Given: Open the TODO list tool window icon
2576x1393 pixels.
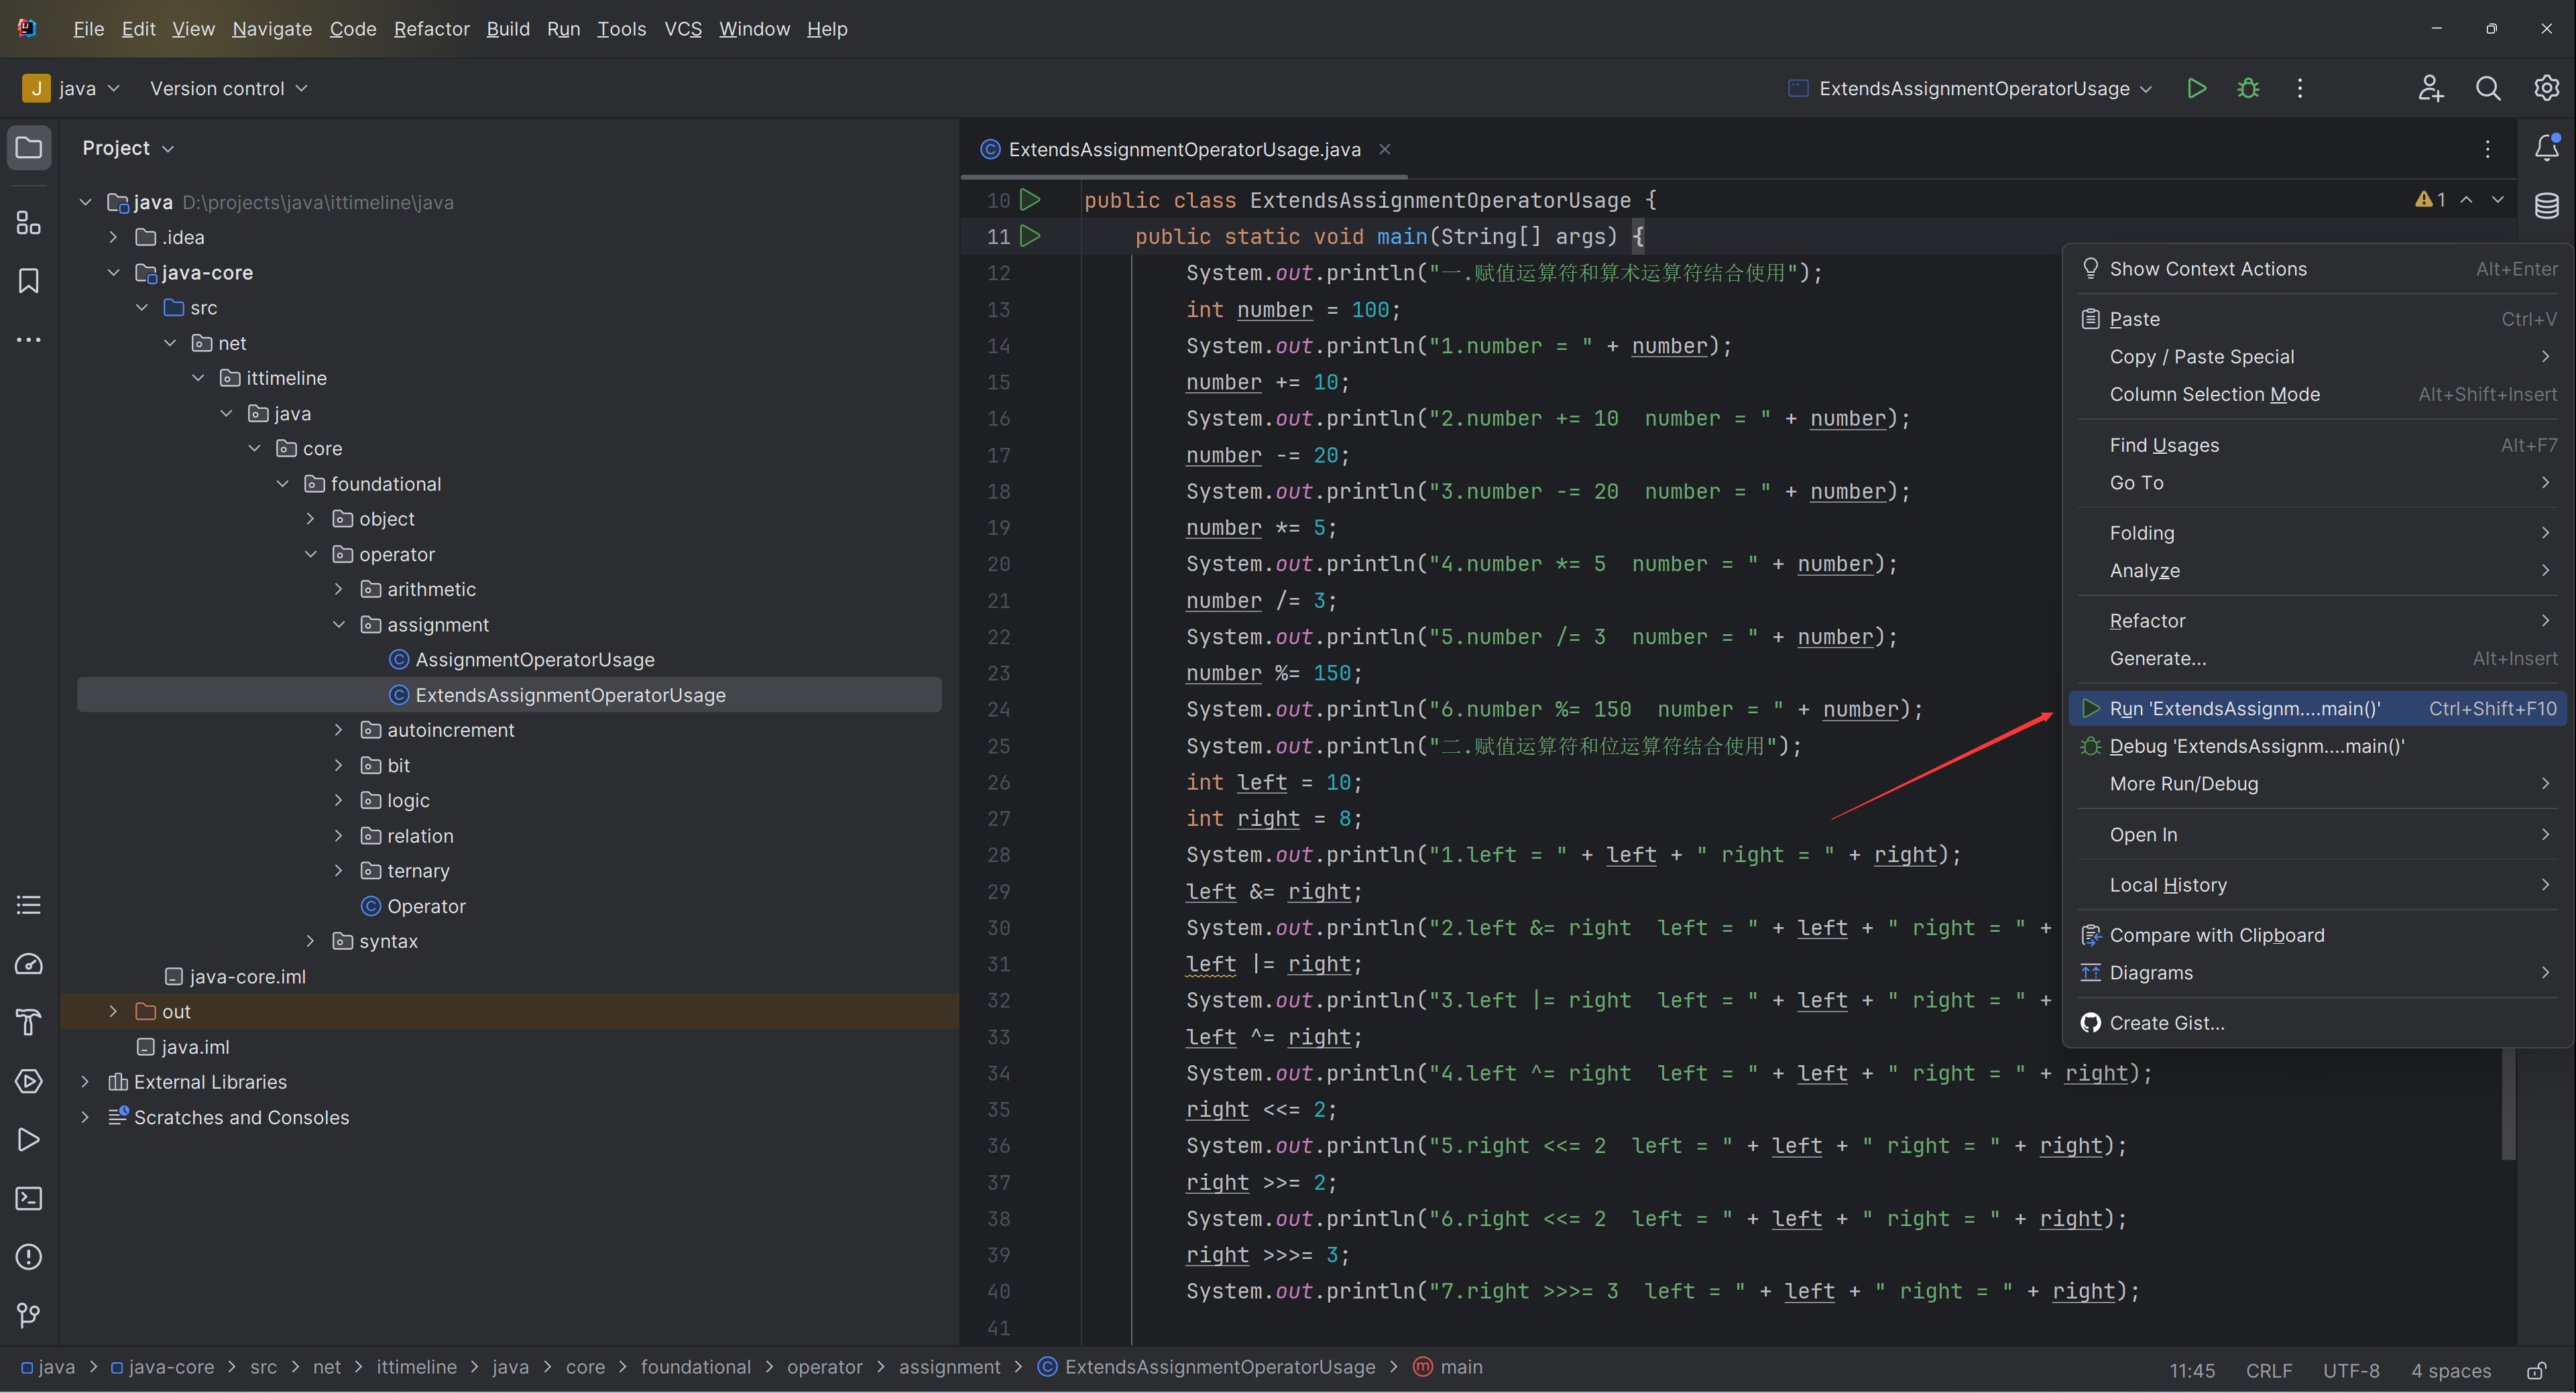Looking at the screenshot, I should [29, 905].
